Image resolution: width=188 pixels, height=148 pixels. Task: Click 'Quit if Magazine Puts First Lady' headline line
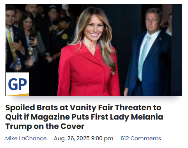pyautogui.click(x=67, y=117)
